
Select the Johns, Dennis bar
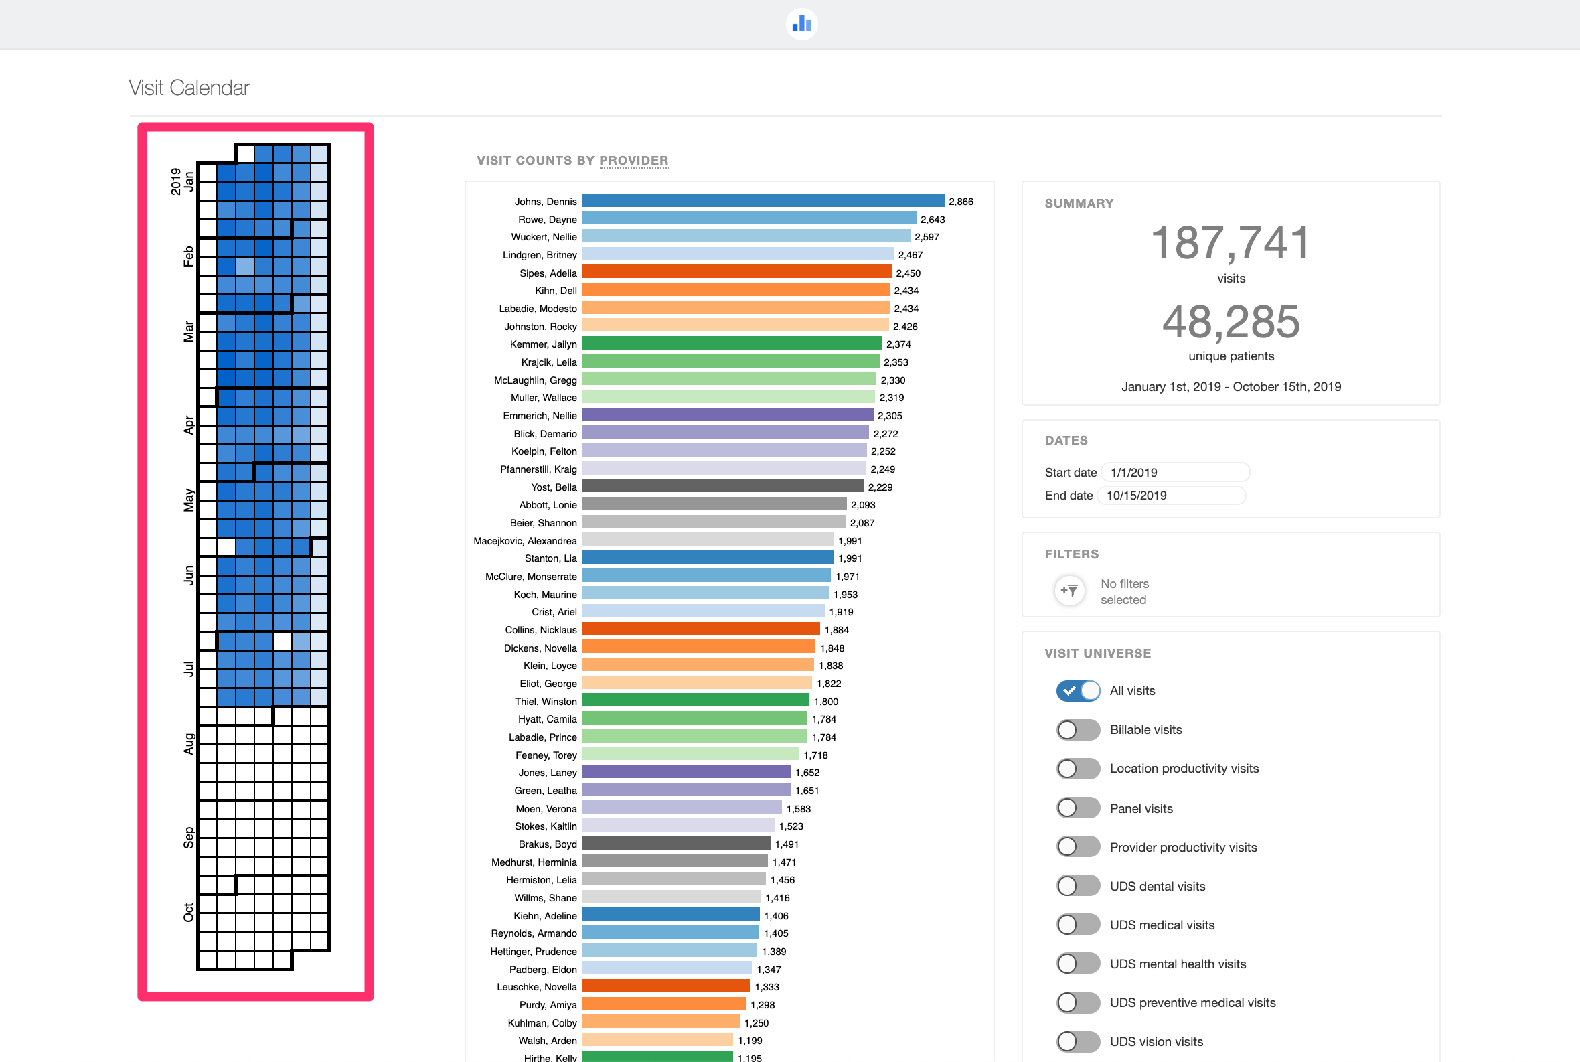[762, 200]
